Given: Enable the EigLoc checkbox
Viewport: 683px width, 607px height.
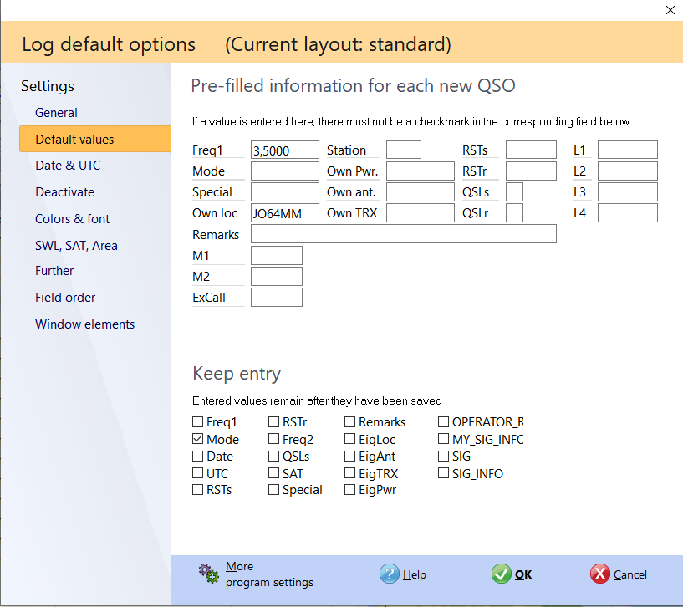Looking at the screenshot, I should 349,439.
